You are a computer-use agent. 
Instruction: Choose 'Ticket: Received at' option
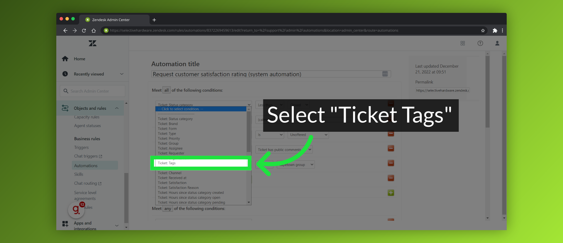pyautogui.click(x=201, y=178)
